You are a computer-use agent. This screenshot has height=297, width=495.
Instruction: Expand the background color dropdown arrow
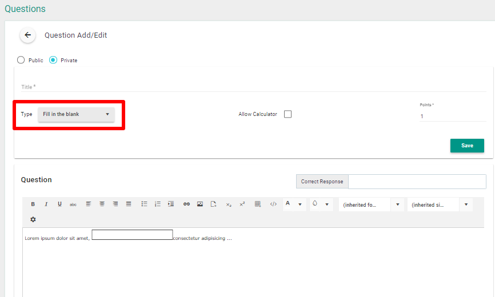327,204
